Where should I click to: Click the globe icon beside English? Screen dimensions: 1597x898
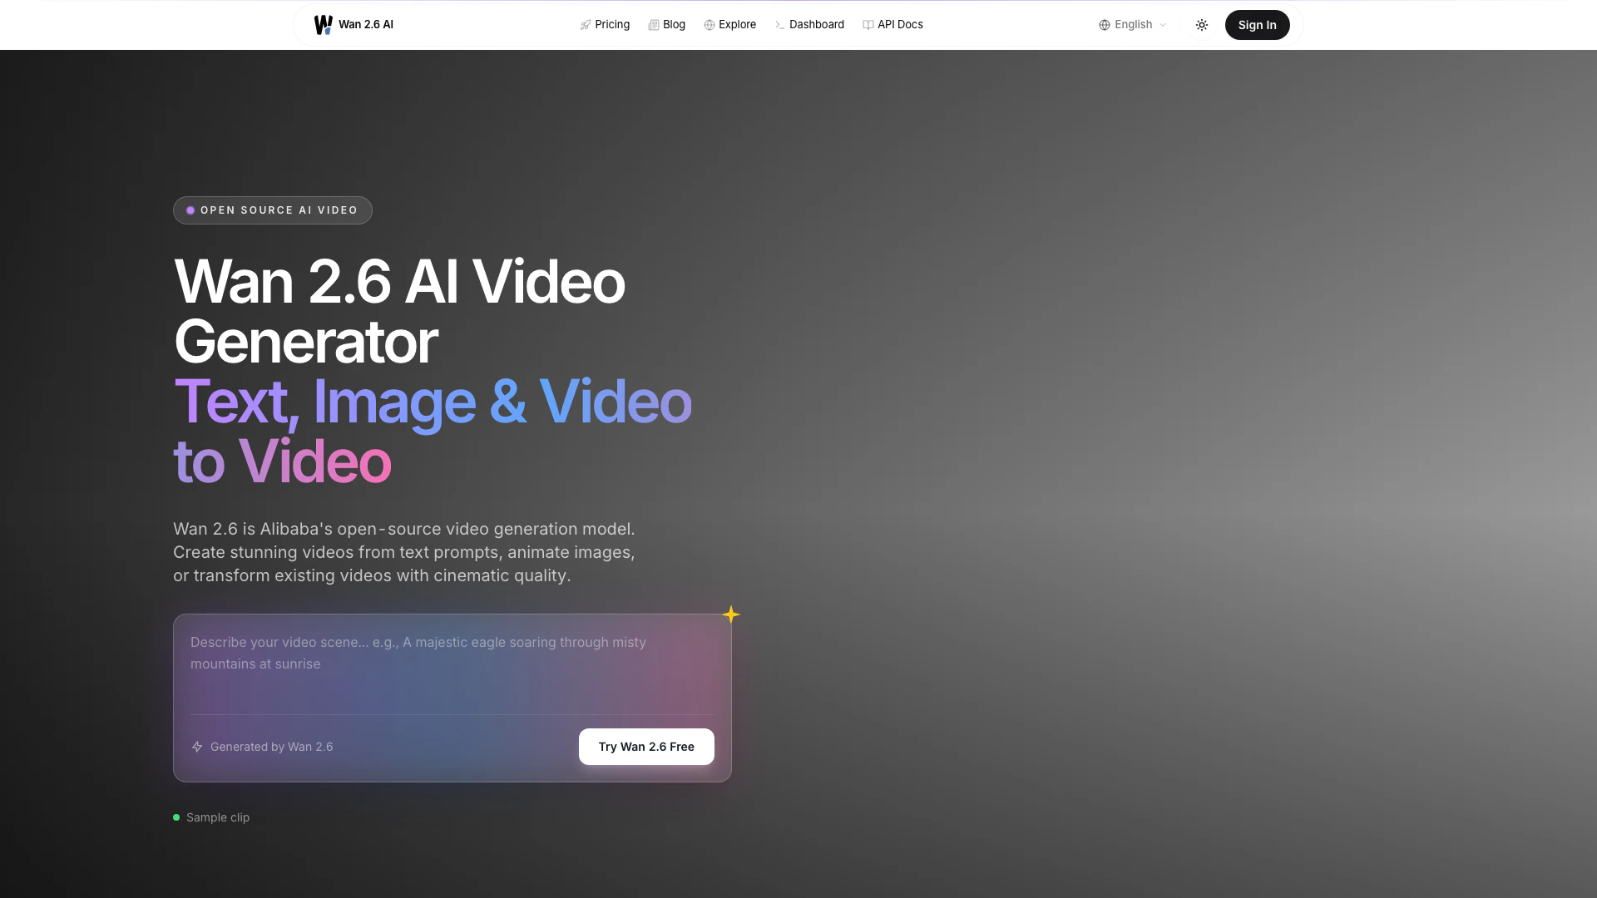1105,25
